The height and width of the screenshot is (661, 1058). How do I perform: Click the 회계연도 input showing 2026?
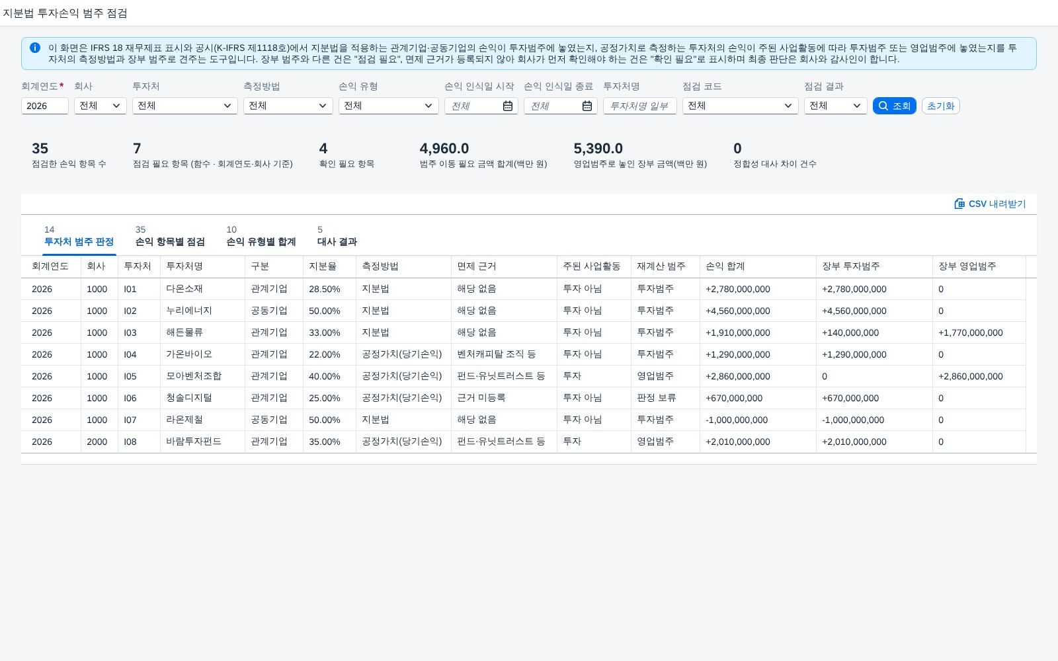click(x=45, y=106)
